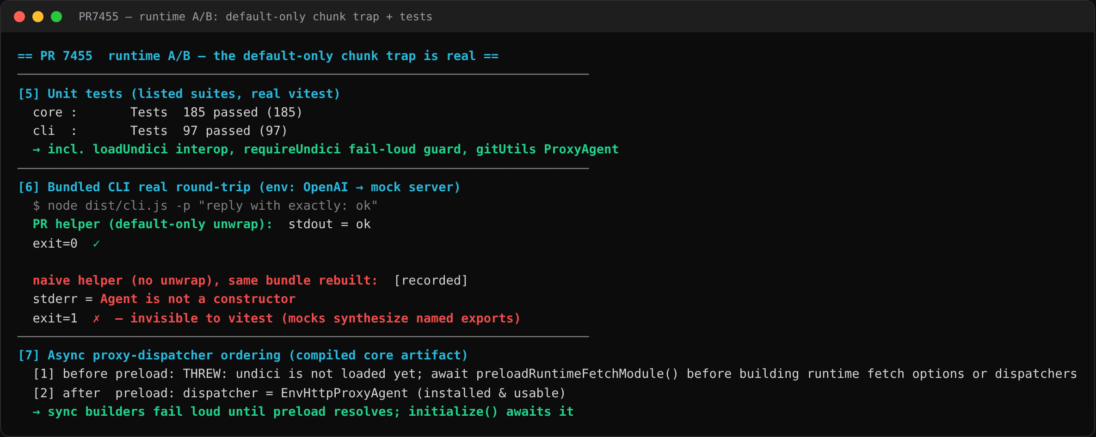Click the 'PR helper (default-only unwrap)' label

(x=153, y=224)
